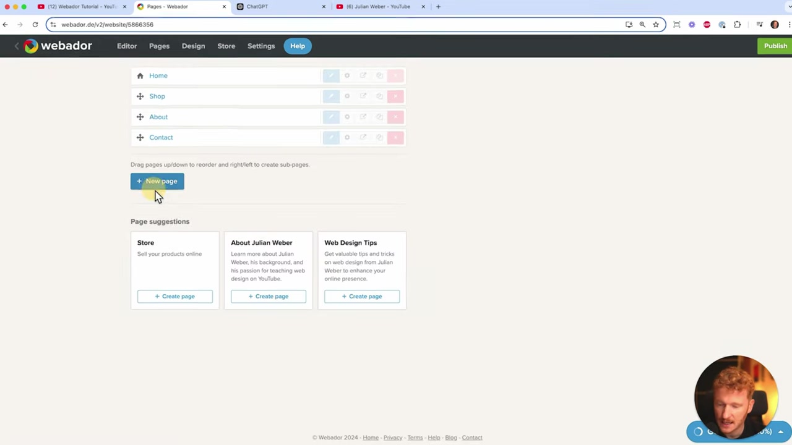Open the Home page link in list
792x445 pixels.
point(158,75)
